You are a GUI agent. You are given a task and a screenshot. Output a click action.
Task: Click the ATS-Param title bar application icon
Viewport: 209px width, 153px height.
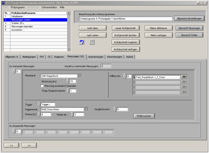click(3, 3)
